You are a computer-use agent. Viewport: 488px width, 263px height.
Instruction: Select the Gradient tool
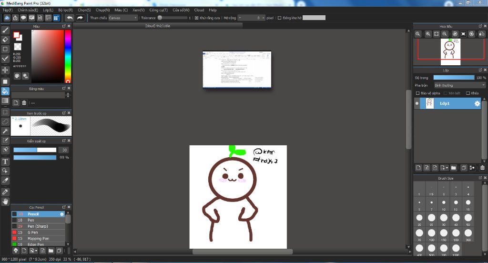pyautogui.click(x=5, y=101)
